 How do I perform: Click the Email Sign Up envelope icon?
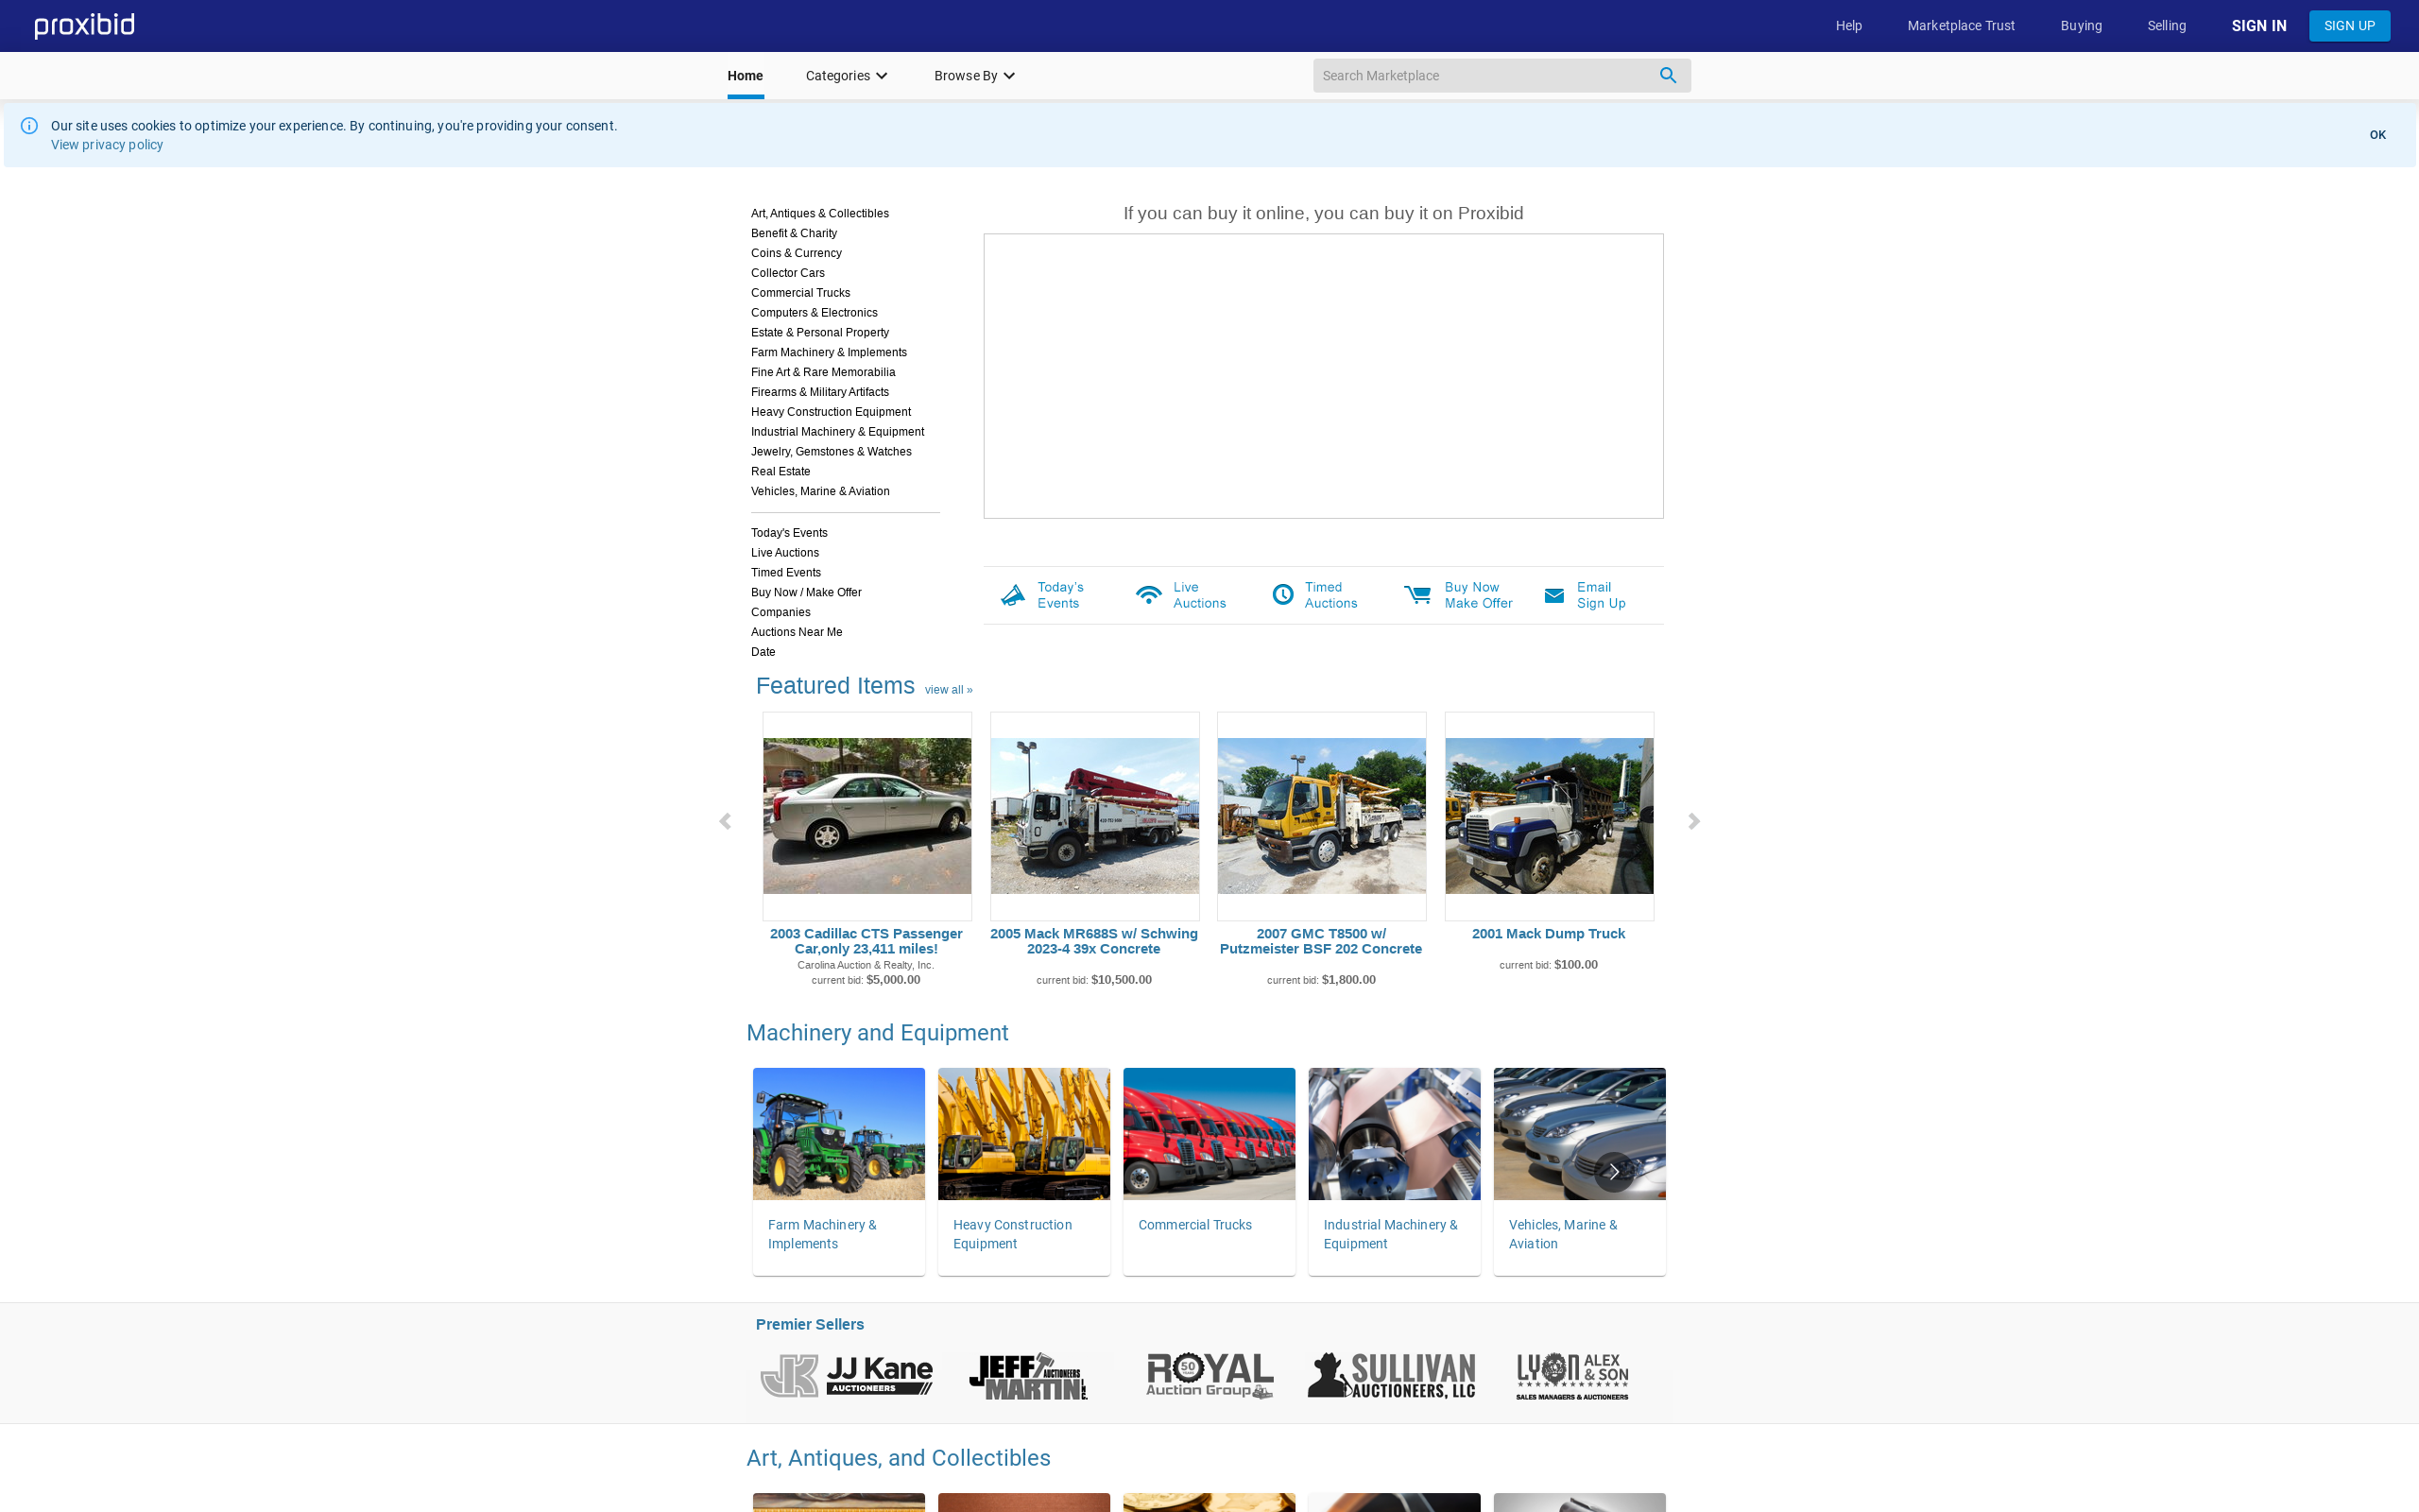pyautogui.click(x=1553, y=596)
